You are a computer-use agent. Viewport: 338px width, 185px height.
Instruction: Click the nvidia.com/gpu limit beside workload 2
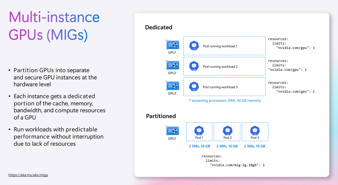[x=287, y=70]
